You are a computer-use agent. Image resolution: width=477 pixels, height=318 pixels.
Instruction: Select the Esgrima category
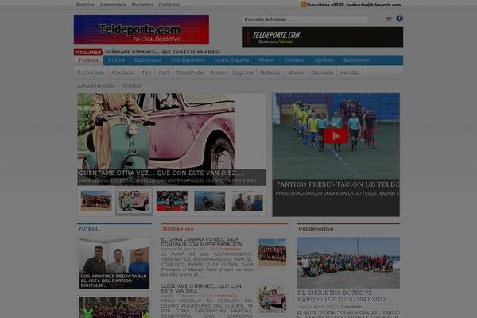242,72
